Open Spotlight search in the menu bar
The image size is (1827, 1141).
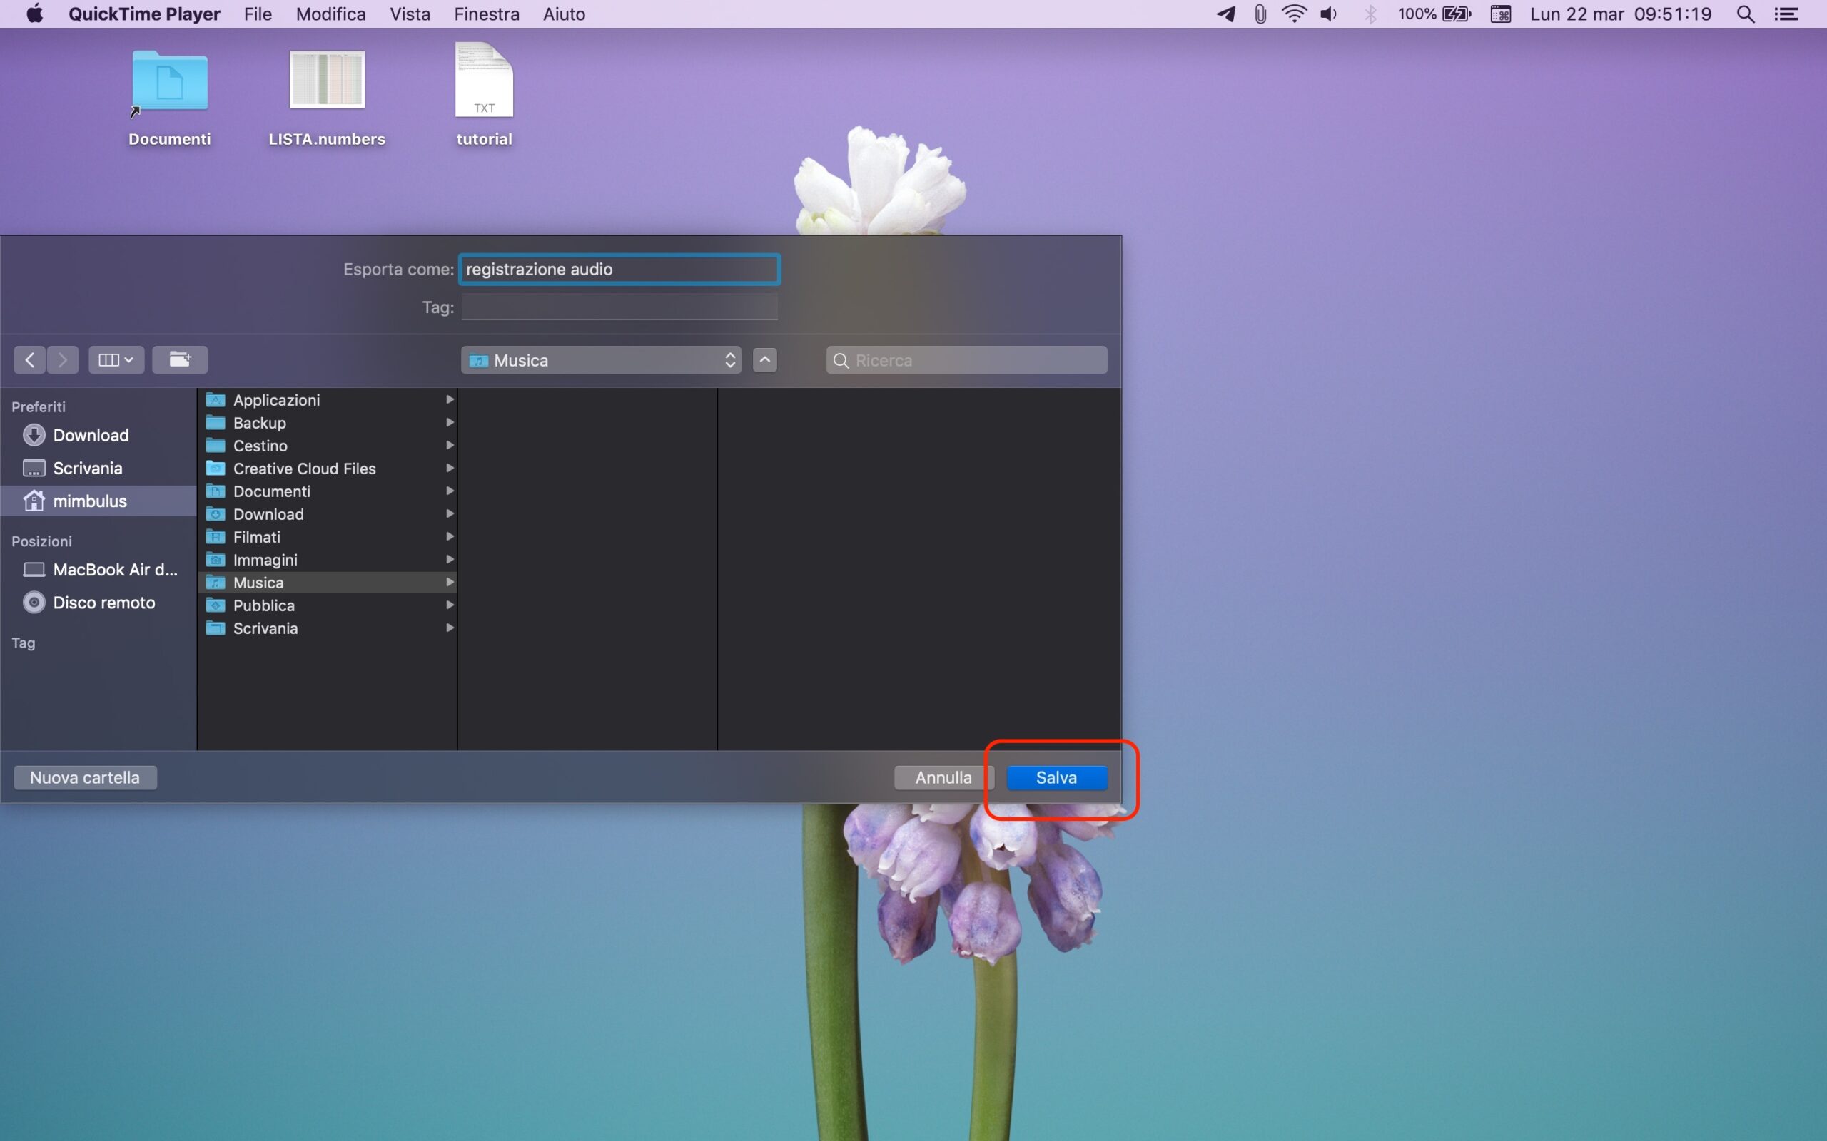1745,14
